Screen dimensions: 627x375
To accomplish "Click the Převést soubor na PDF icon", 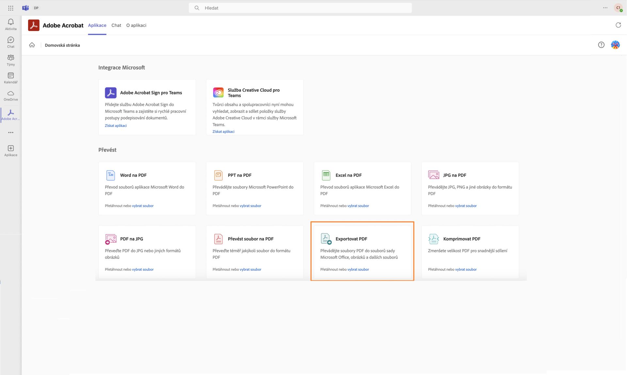I will tap(218, 239).
